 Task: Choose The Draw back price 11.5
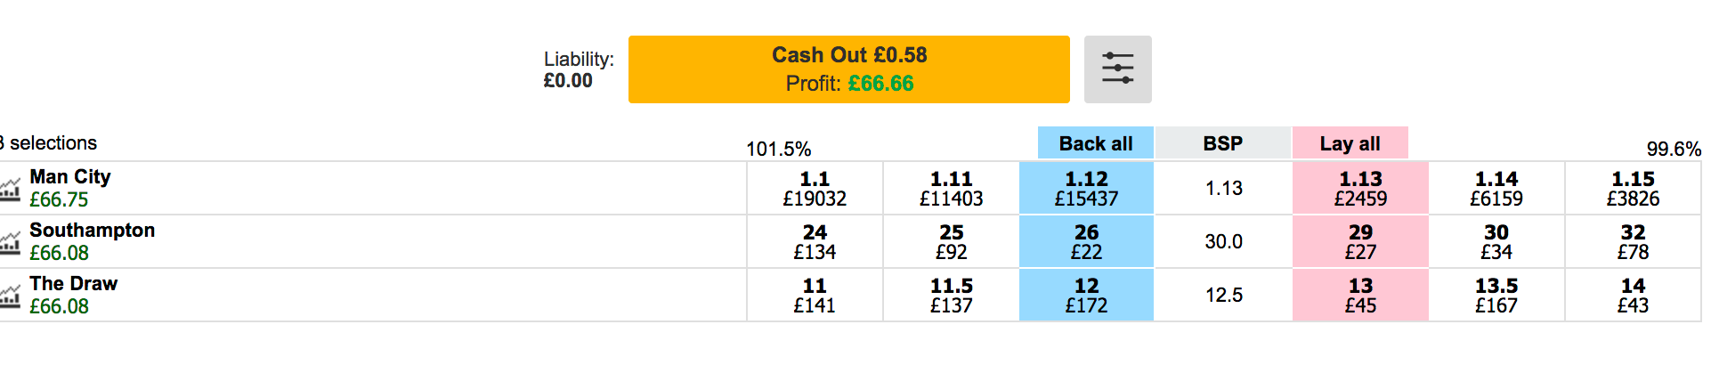click(x=951, y=295)
